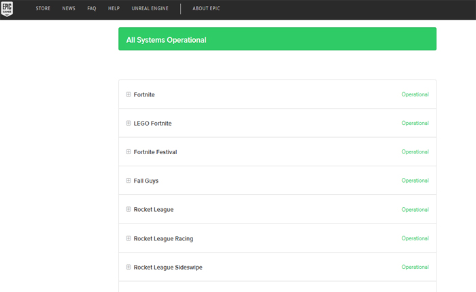Open the FAQ link in navigation

[92, 9]
